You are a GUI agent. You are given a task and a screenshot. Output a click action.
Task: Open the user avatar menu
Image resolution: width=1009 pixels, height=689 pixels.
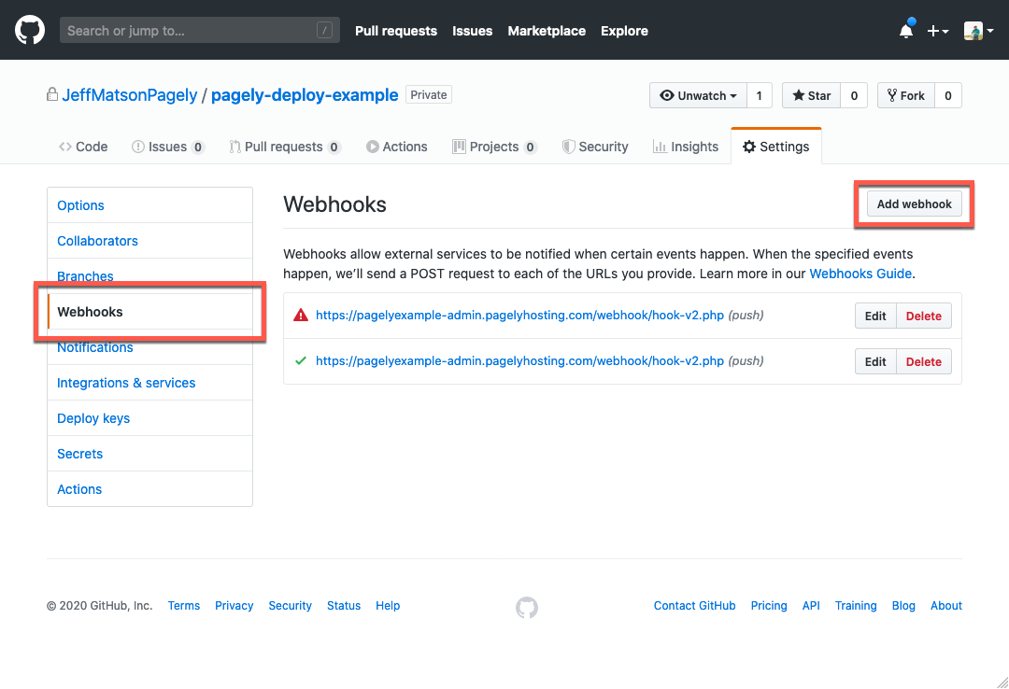pyautogui.click(x=978, y=30)
